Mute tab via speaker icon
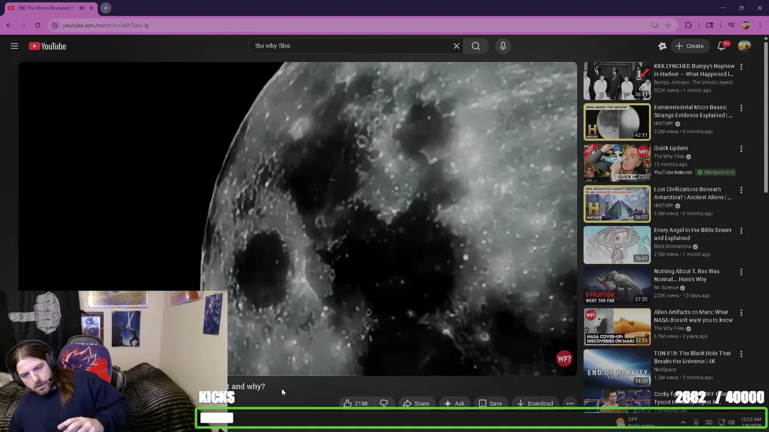The width and height of the screenshot is (769, 432). click(82, 8)
